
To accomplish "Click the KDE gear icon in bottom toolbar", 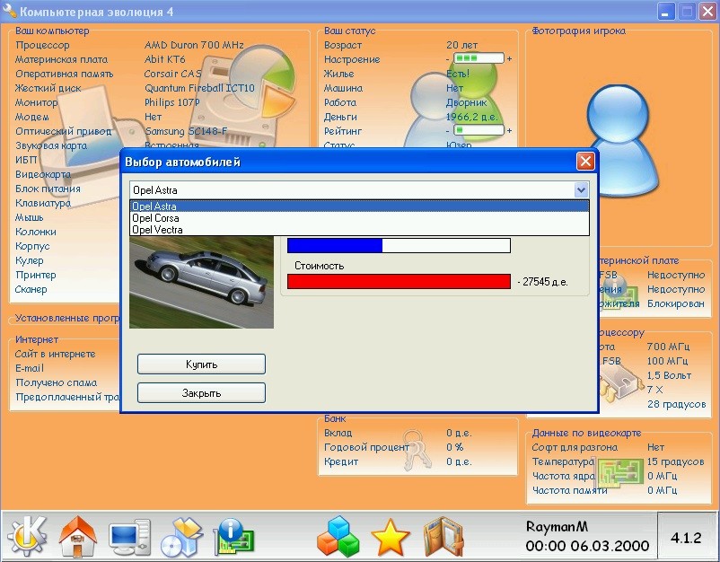I will 27,536.
